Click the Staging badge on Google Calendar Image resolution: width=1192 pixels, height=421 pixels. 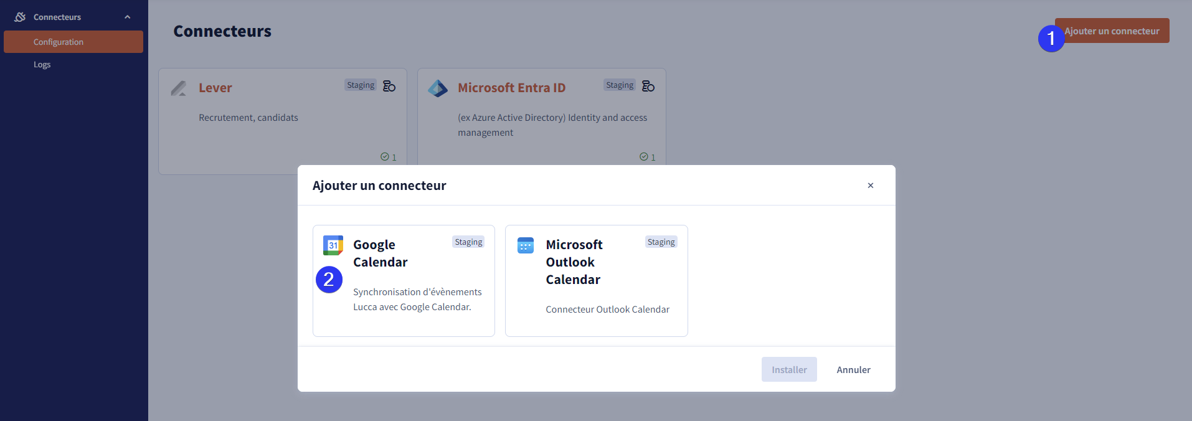click(x=468, y=242)
